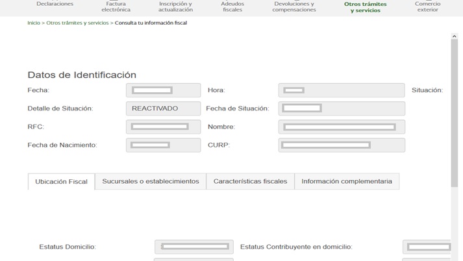Click the Estatus Domicilio field

(195, 247)
